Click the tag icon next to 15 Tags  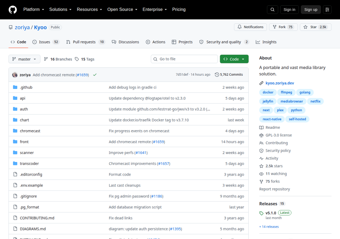pyautogui.click(x=77, y=59)
